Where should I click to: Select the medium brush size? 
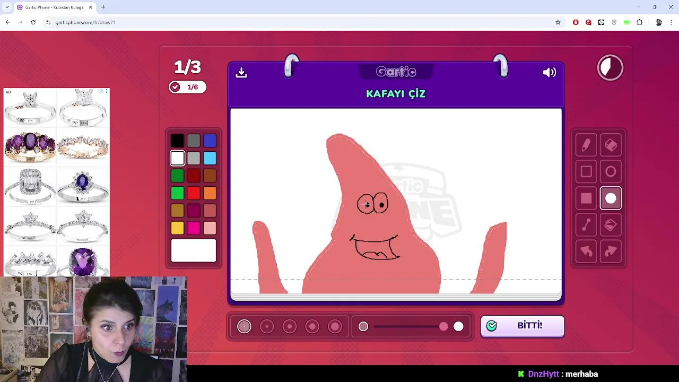coord(290,326)
